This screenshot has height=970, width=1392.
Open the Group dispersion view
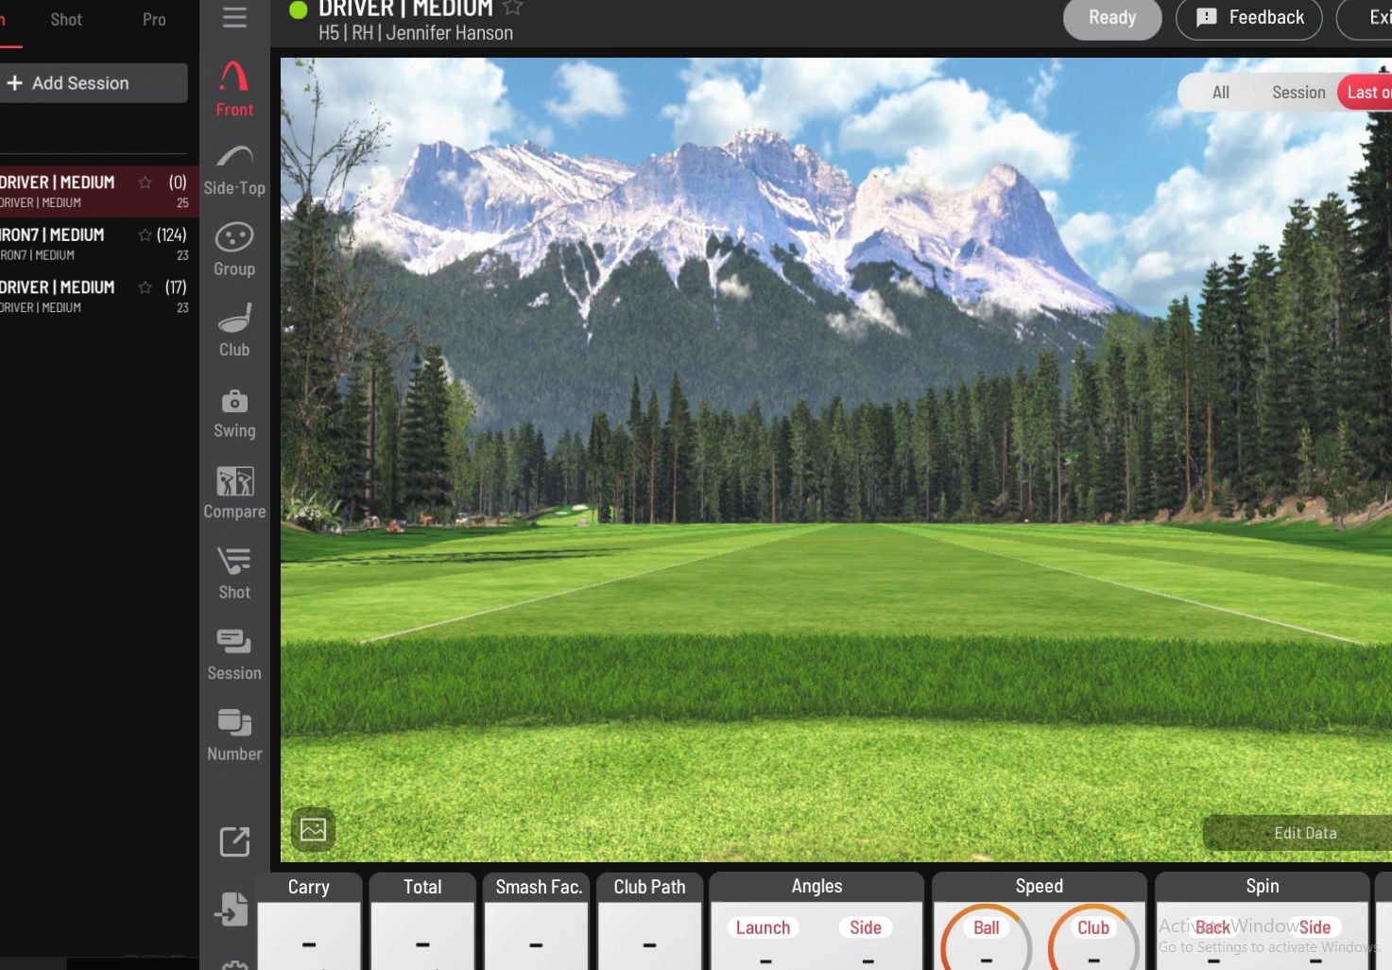click(x=234, y=250)
